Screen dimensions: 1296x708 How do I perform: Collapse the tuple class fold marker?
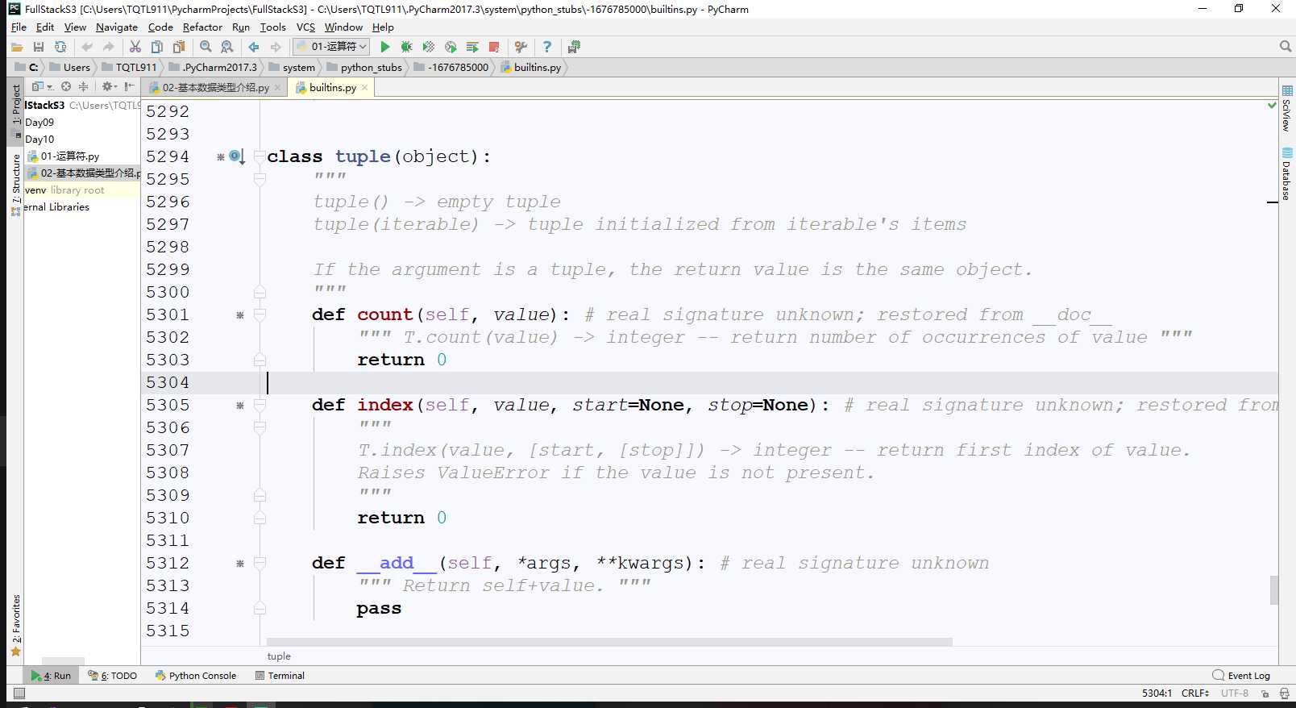coord(260,156)
